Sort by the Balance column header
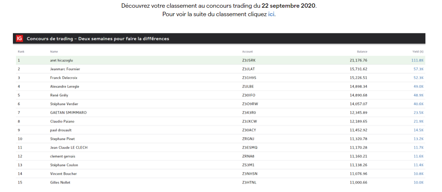The width and height of the screenshot is (442, 192). 362,52
